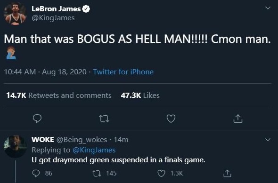Like WOKE's reply with 1.3K likes
This screenshot has height=183, width=278.
[161, 173]
